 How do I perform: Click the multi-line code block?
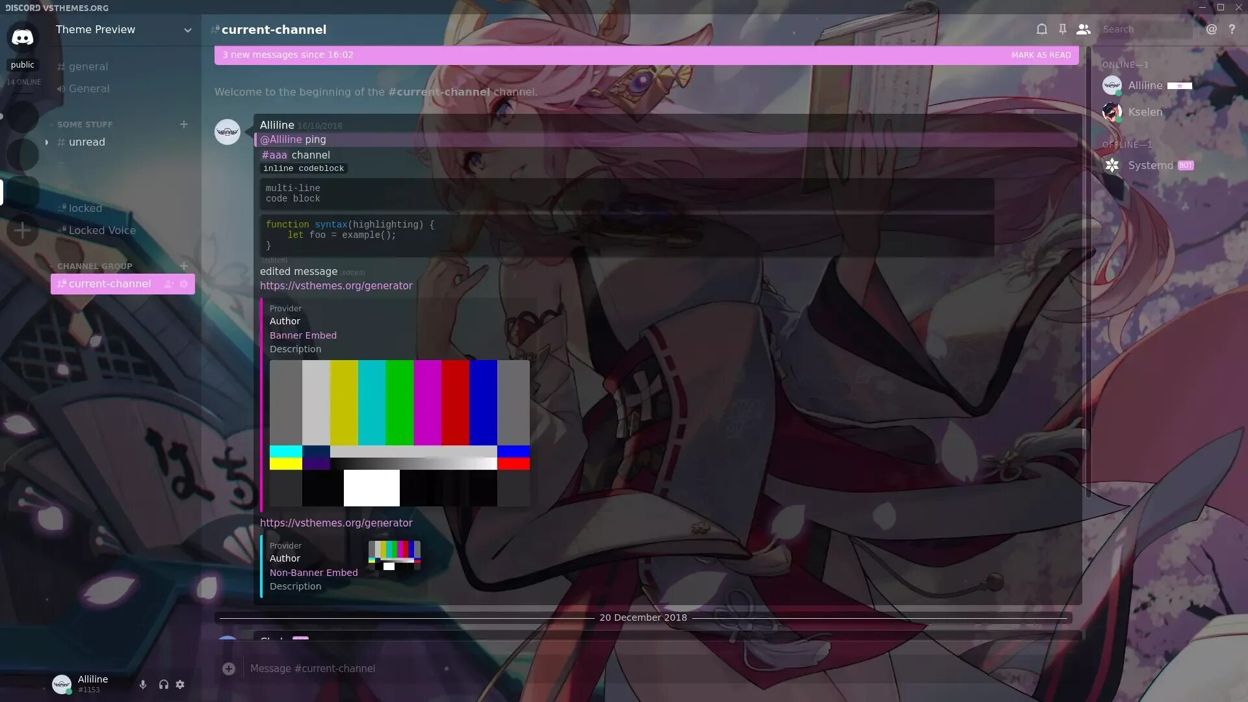click(x=627, y=194)
